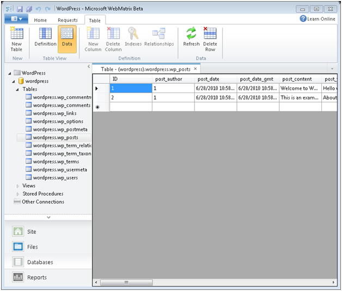This screenshot has height=291, width=342.
Task: Open the wordpress.wp_term_taxonomy table
Action: point(58,153)
